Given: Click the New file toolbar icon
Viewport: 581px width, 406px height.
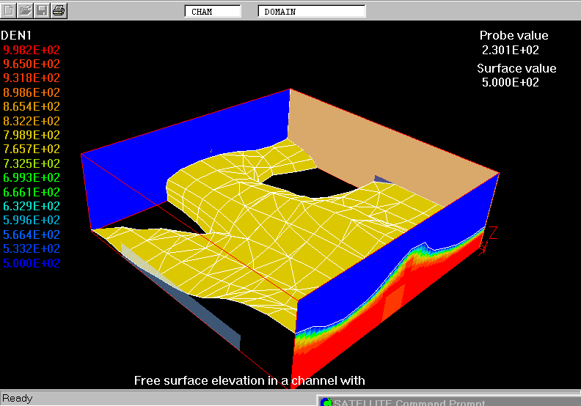Looking at the screenshot, I should [10, 10].
